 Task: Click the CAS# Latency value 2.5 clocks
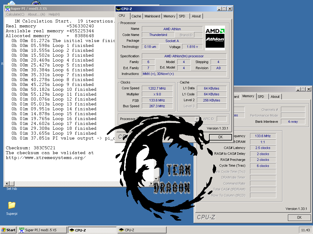263,148
